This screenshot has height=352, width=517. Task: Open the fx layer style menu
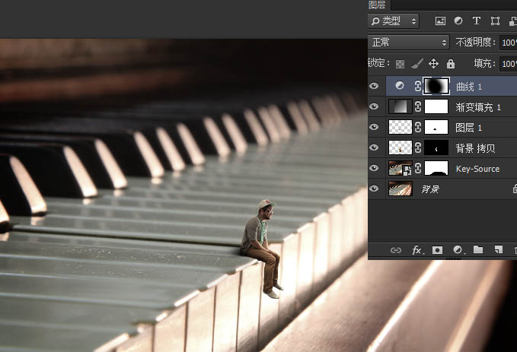pos(417,250)
